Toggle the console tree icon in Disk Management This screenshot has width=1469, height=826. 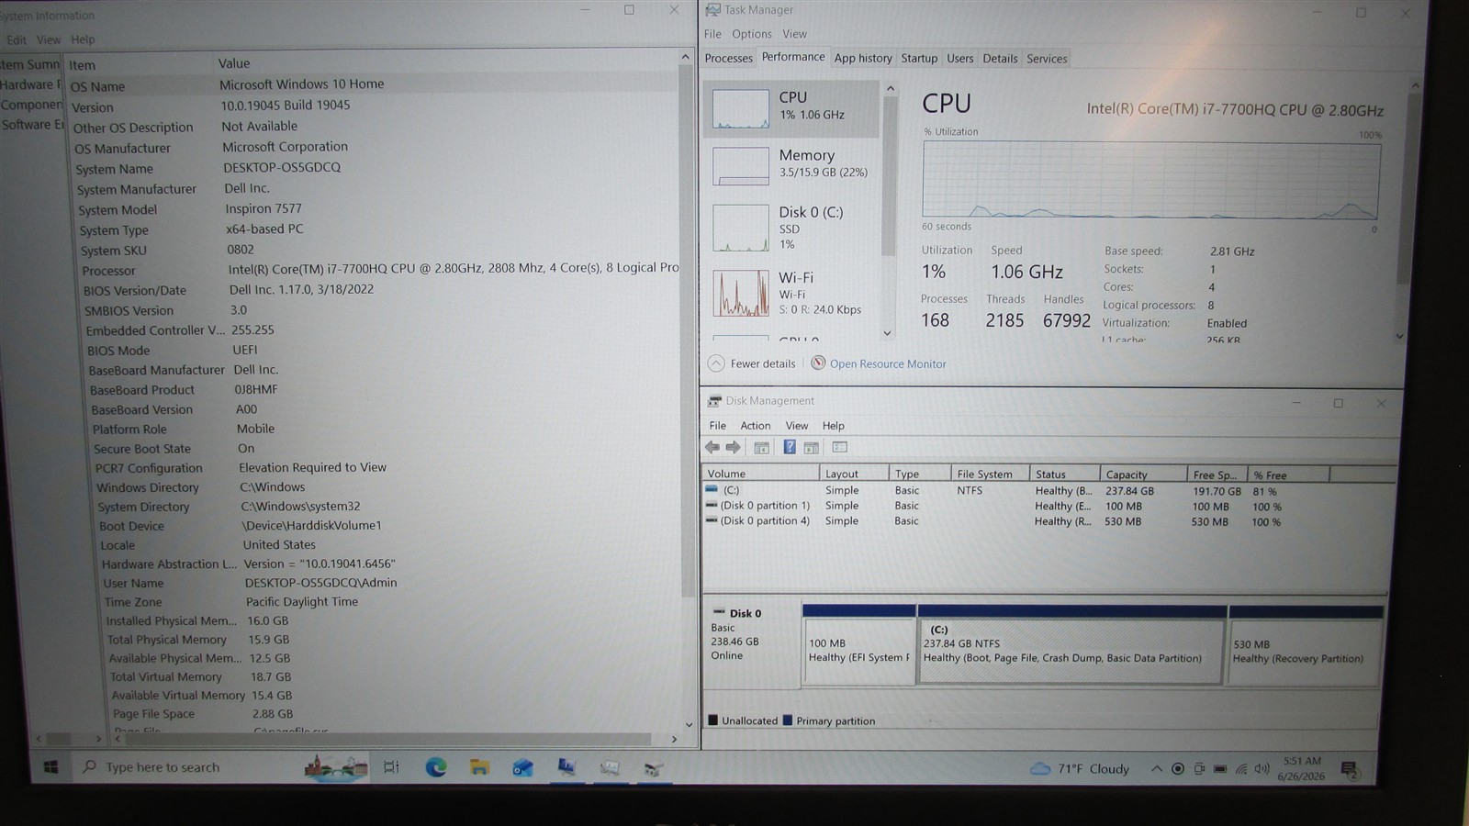coord(761,448)
